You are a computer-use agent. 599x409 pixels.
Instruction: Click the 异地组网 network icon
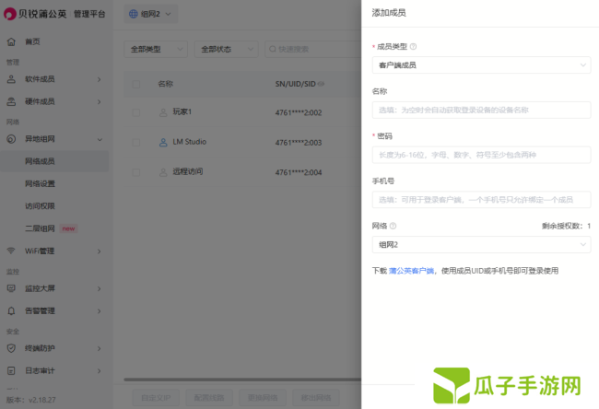[x=11, y=139]
